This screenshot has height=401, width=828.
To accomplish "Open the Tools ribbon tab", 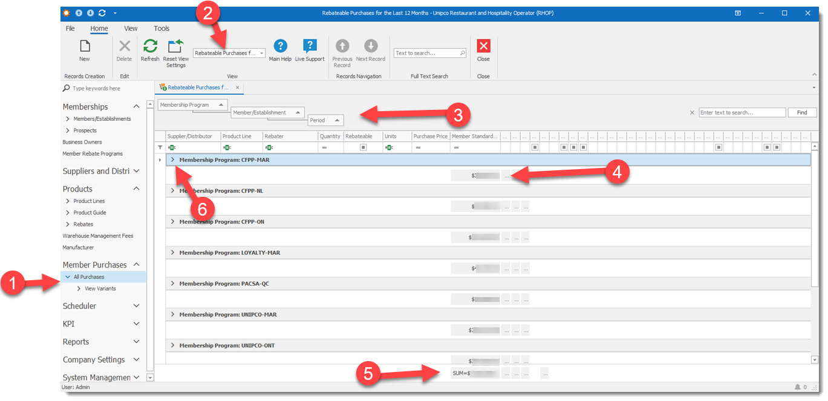I will tap(161, 28).
